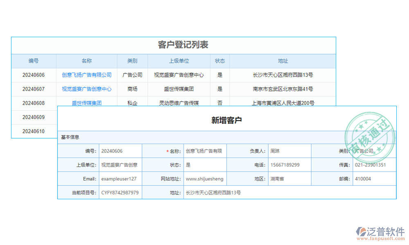
Task: Edit the Email field showing exampleuser127
Action: click(x=120, y=178)
